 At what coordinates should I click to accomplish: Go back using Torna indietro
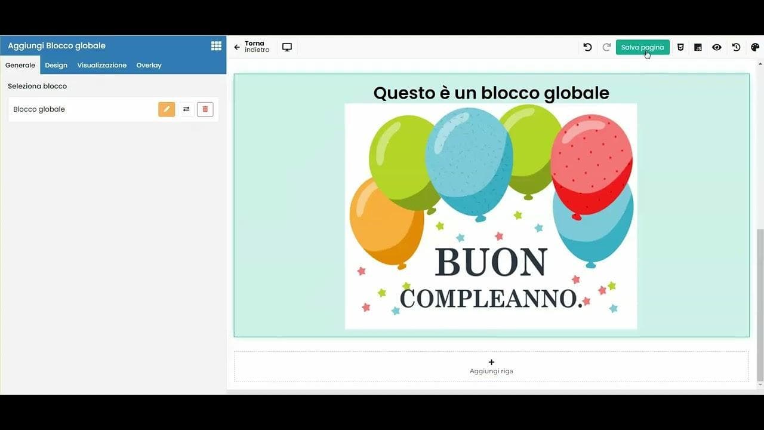pos(249,47)
